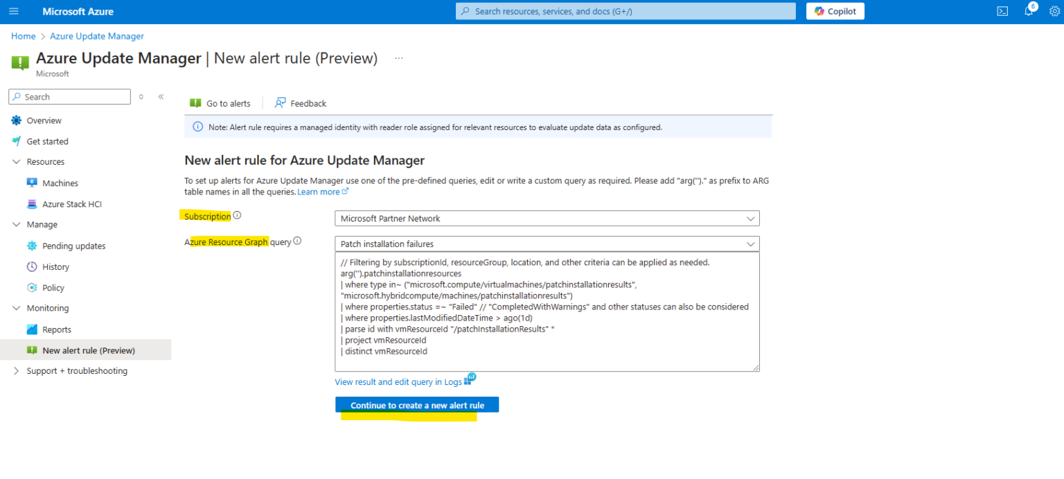Open the Azure portal hamburger menu
The height and width of the screenshot is (479, 1064).
(15, 11)
